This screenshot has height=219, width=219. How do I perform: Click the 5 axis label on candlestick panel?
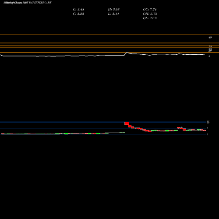click(207, 128)
